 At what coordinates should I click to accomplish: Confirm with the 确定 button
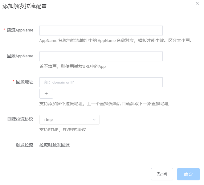point(188,174)
